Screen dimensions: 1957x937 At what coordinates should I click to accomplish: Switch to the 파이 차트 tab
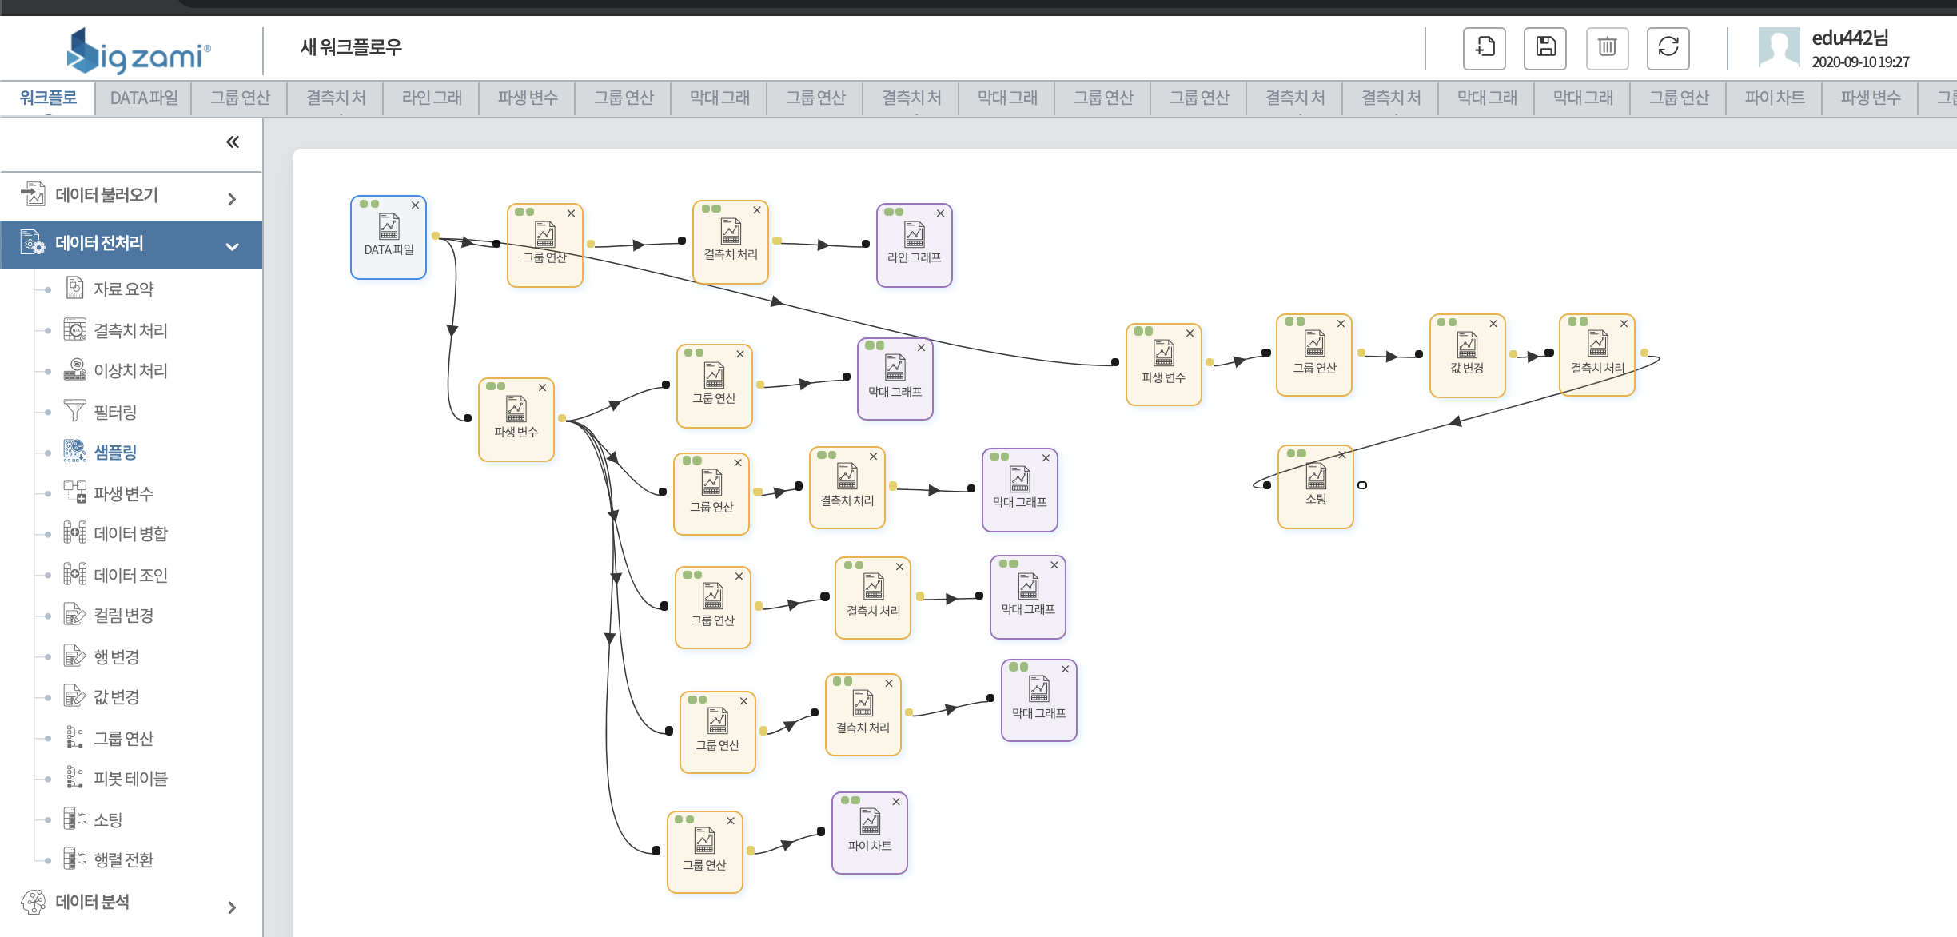(1774, 98)
